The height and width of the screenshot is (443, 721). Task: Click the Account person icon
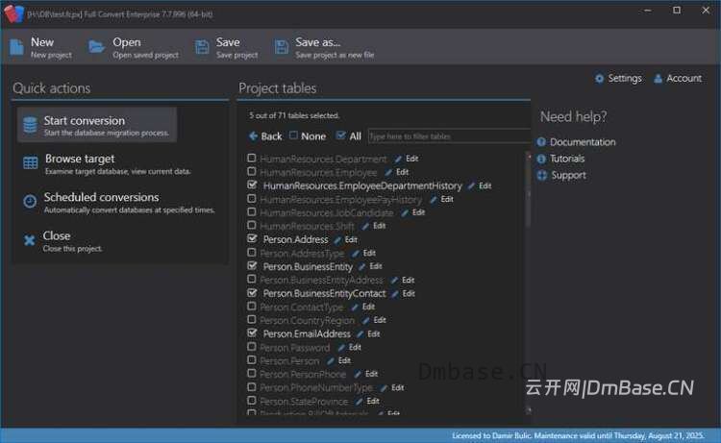click(x=658, y=79)
